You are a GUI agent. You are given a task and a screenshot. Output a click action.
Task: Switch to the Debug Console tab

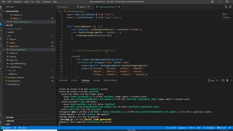coord(110,80)
